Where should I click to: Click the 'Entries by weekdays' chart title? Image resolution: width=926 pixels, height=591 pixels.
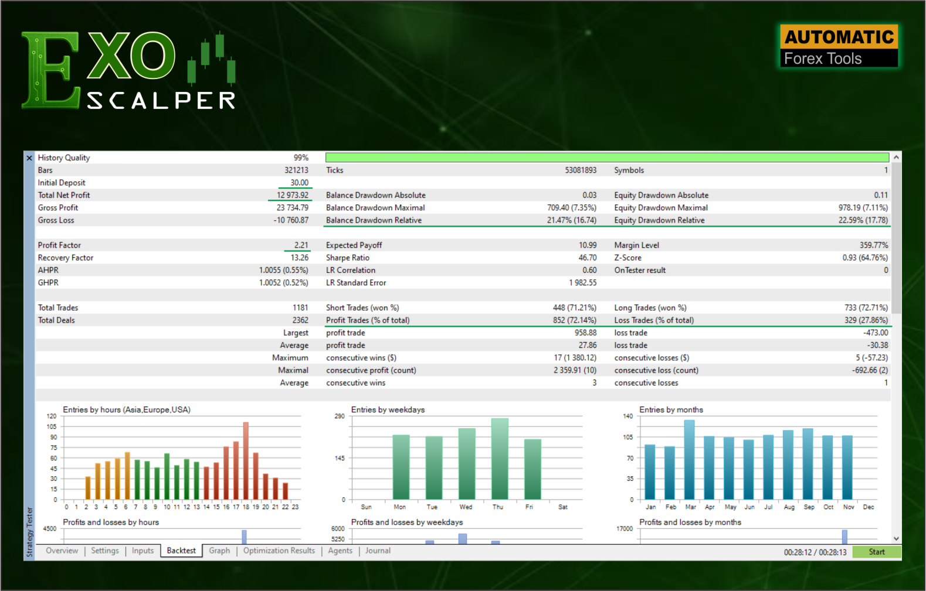pyautogui.click(x=388, y=410)
